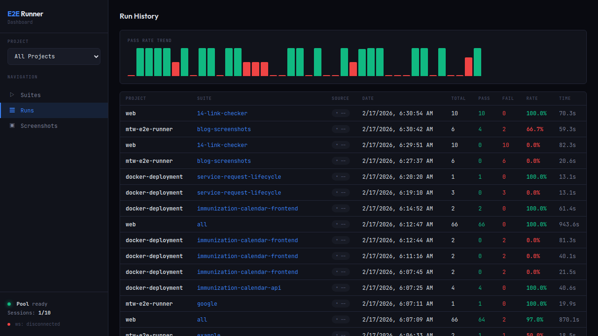This screenshot has height=336, width=598.
Task: Open blog-screenshots run from 6:30:42 AM
Action: (x=224, y=129)
